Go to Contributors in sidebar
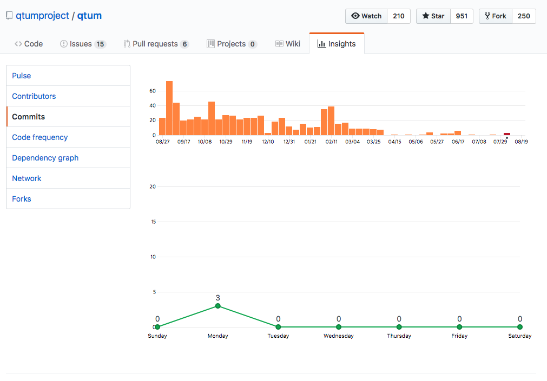 click(x=34, y=96)
